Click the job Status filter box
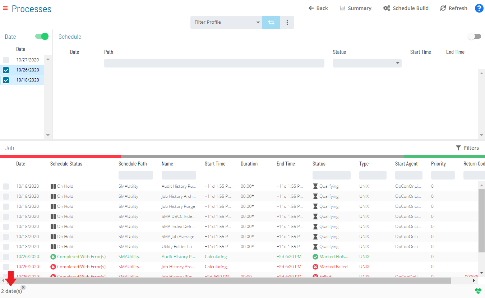This screenshot has width=485, height=298. [x=332, y=175]
